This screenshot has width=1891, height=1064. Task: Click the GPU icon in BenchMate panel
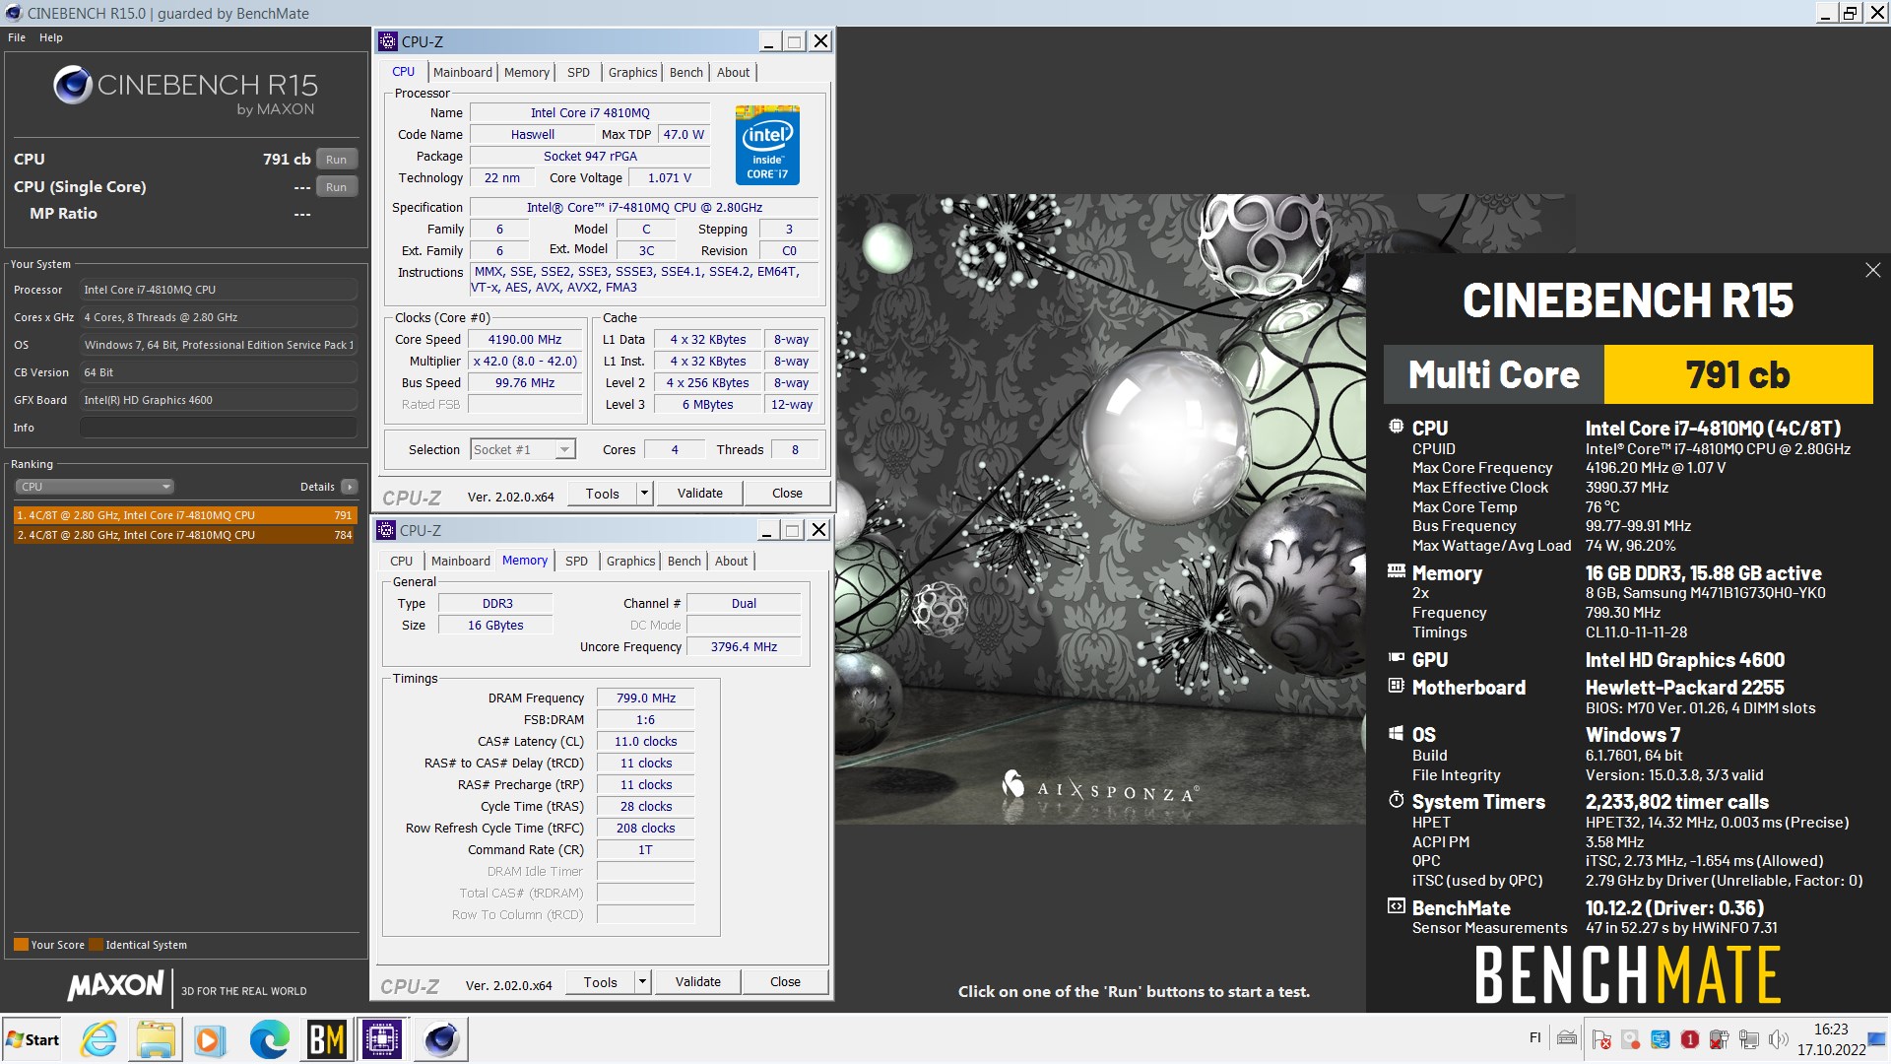click(1396, 658)
